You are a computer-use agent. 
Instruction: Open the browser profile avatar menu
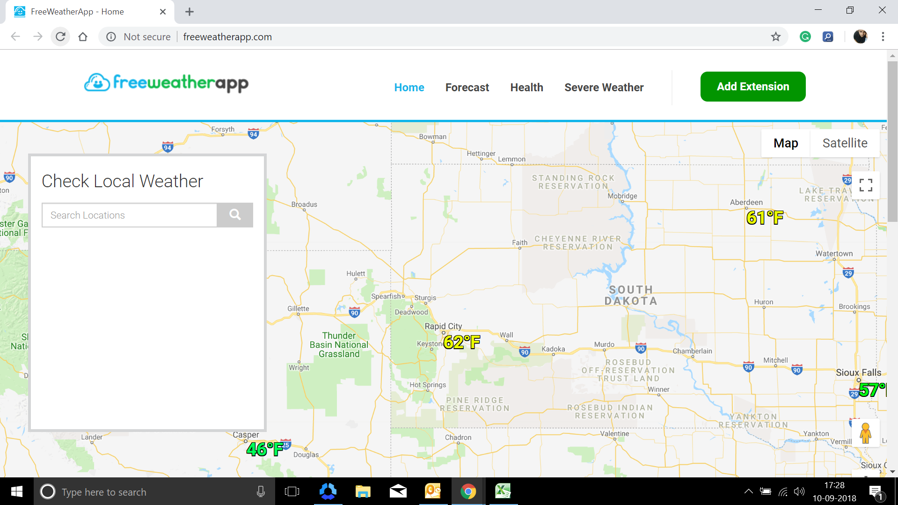[860, 37]
